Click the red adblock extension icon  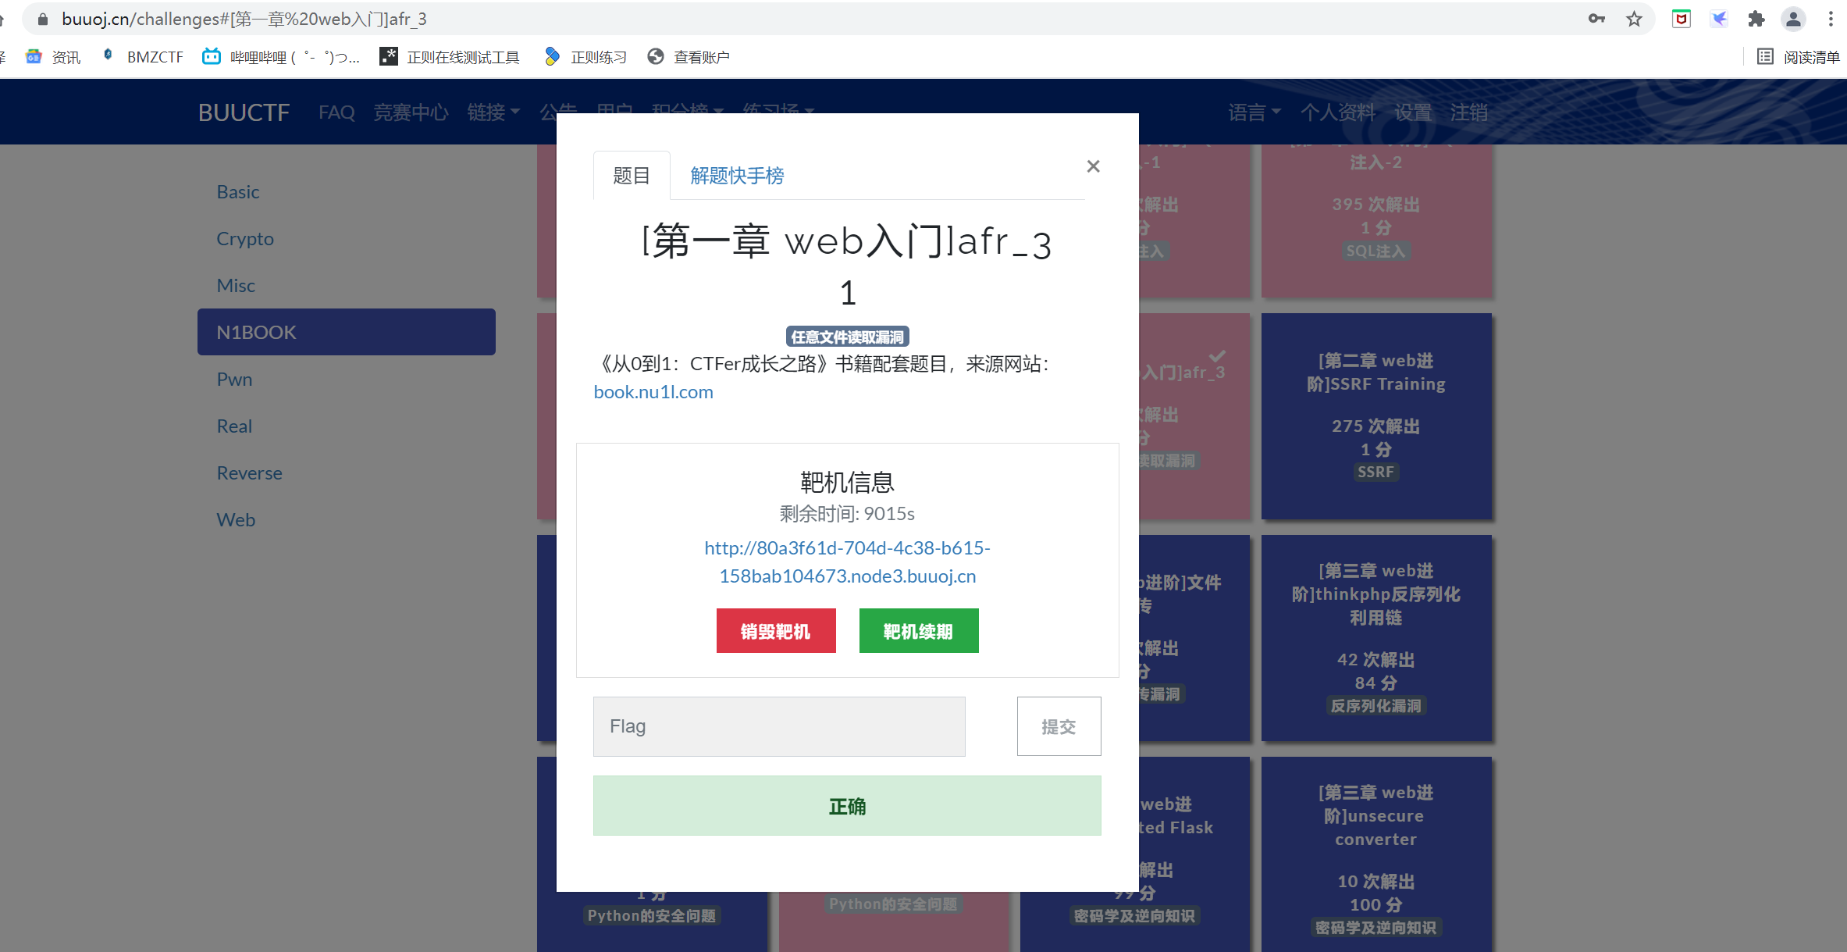(x=1681, y=19)
